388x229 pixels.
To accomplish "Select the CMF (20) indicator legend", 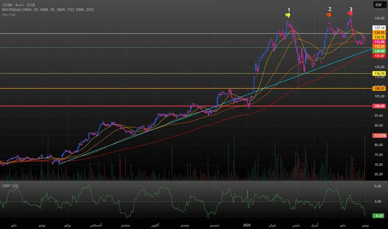I will tap(10, 186).
